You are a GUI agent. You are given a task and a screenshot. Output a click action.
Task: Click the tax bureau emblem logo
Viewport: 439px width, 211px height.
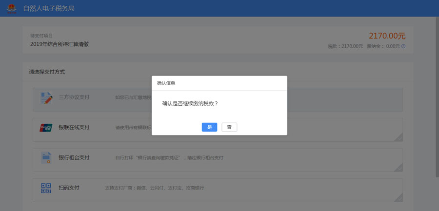point(12,9)
